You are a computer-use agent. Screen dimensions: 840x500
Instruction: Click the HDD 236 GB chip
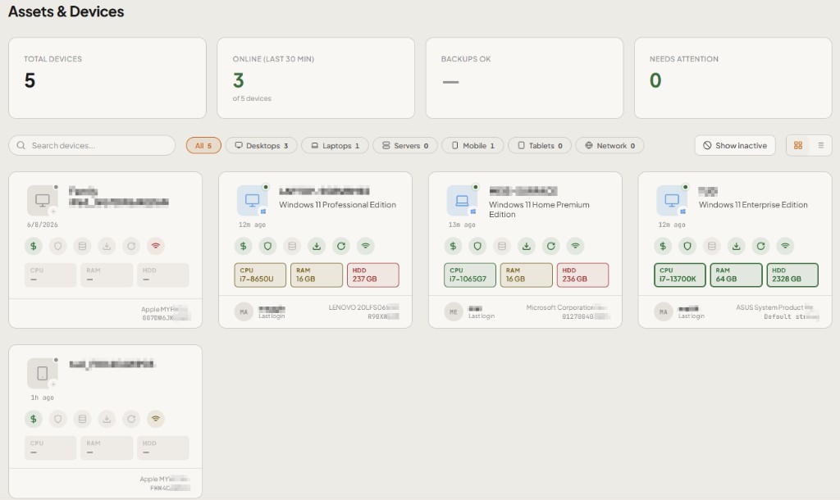[583, 275]
